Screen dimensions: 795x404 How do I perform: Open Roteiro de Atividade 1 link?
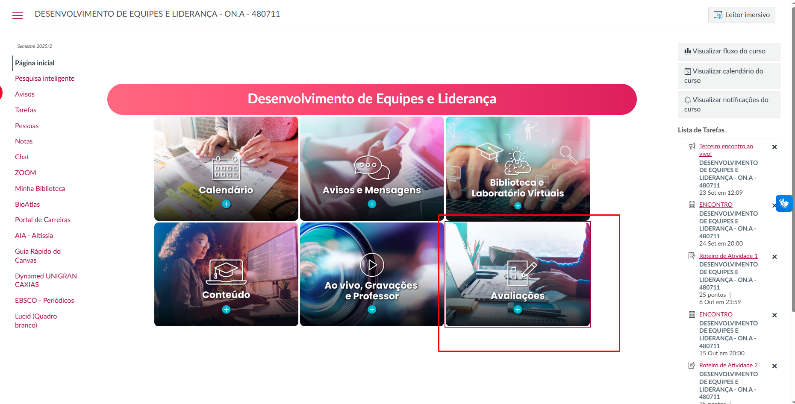728,256
